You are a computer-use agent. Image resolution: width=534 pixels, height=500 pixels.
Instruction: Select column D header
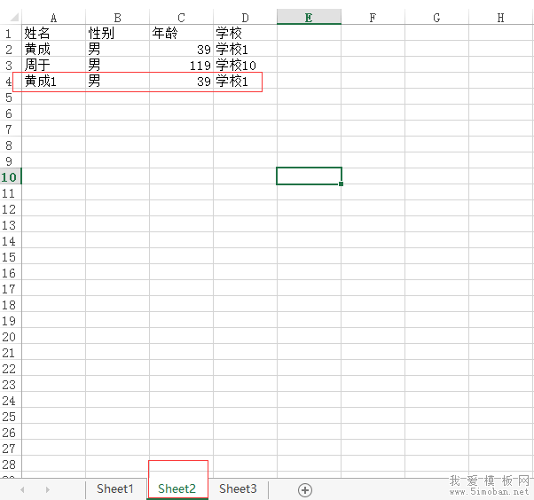245,18
